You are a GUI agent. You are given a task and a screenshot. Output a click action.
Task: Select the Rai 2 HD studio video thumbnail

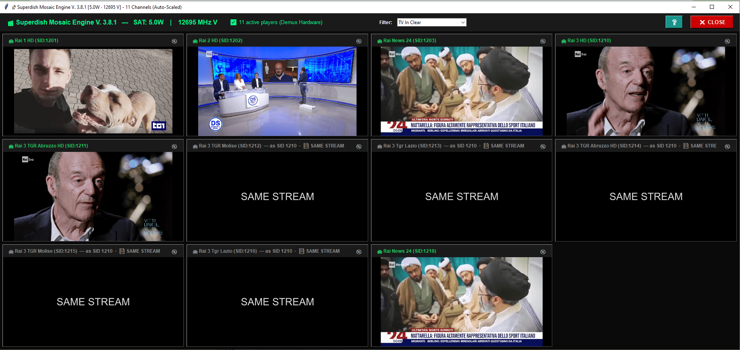point(277,91)
